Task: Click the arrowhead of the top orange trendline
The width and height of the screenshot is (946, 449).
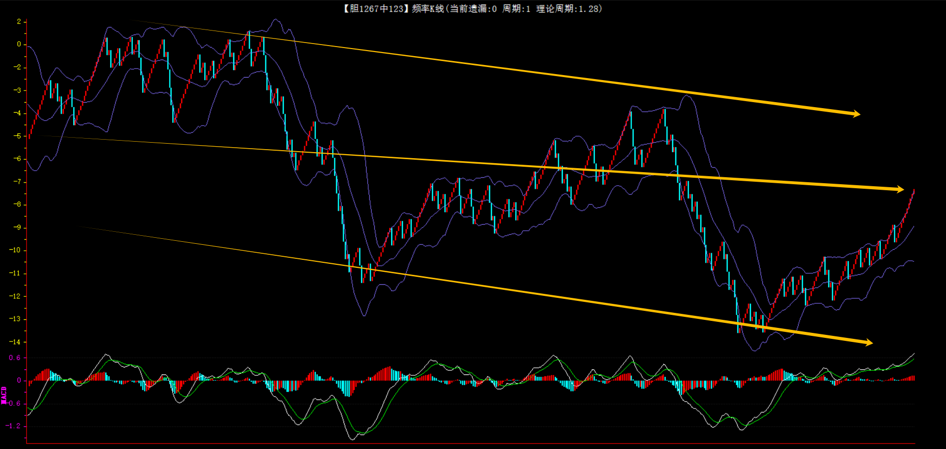Action: click(x=856, y=114)
